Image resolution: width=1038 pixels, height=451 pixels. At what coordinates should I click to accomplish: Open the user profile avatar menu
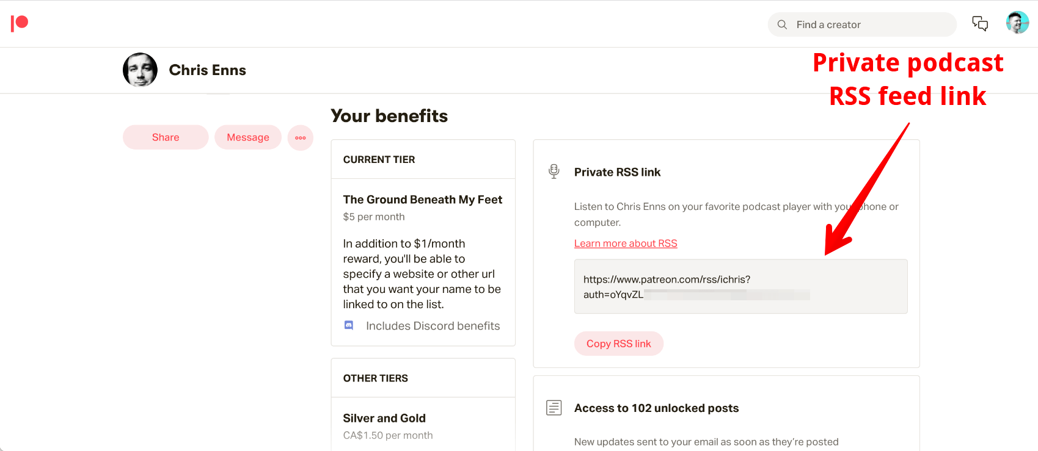click(x=1017, y=23)
